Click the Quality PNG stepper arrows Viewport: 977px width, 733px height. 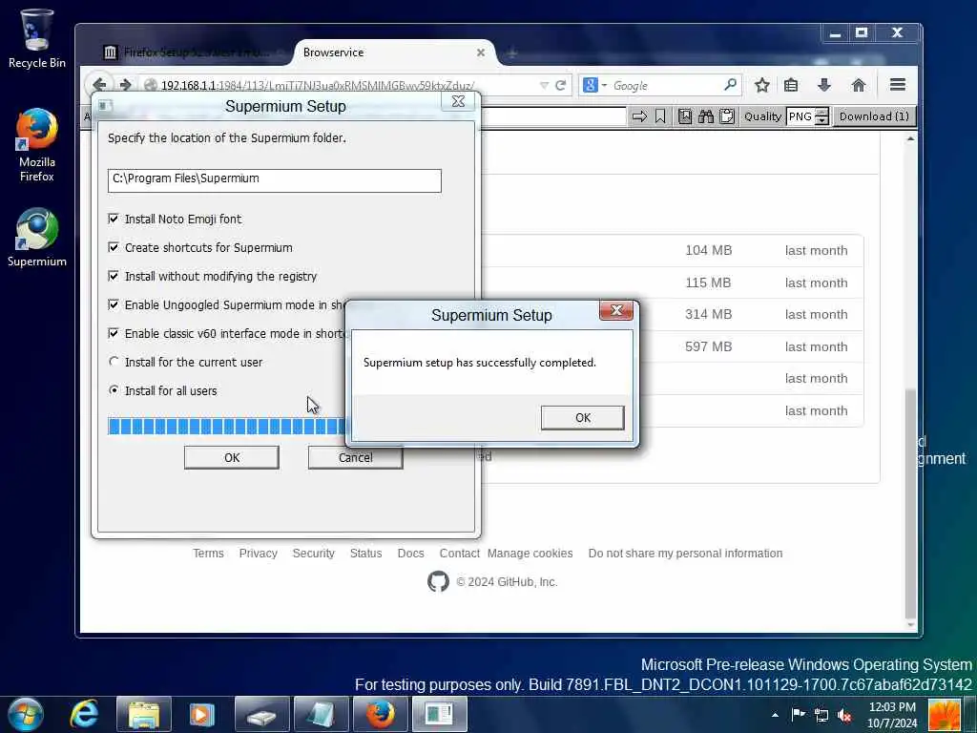(822, 116)
